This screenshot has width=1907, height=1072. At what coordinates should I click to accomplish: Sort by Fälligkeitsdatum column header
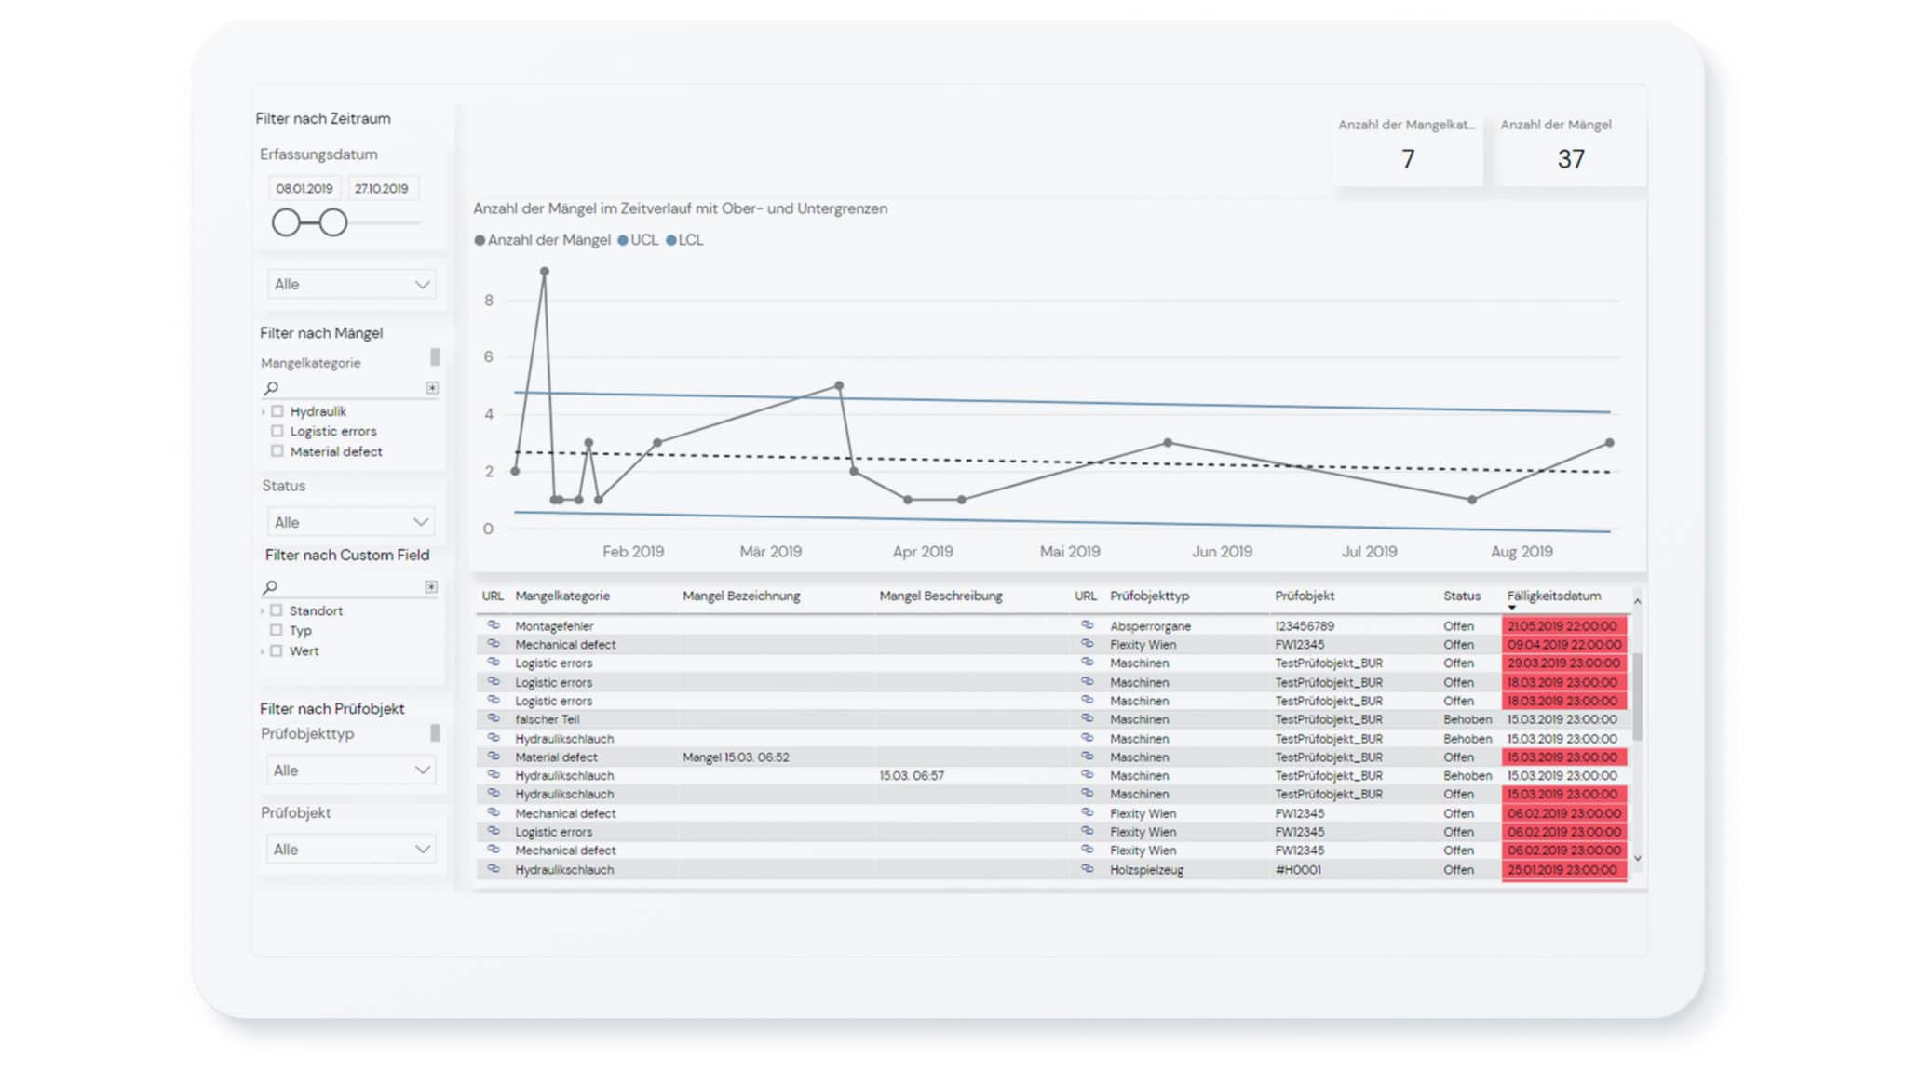pos(1553,596)
